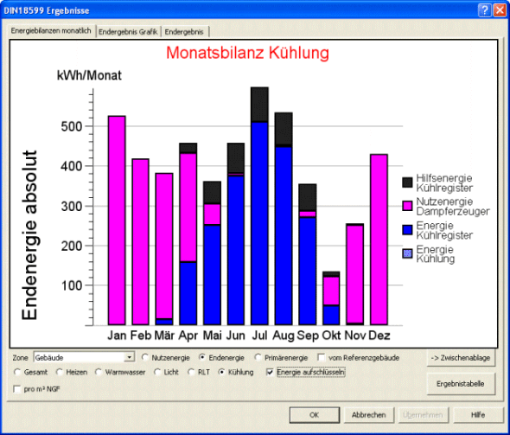Close the DIN18599 Ergebnisse dialog
This screenshot has width=510, height=435.
[x=499, y=10]
